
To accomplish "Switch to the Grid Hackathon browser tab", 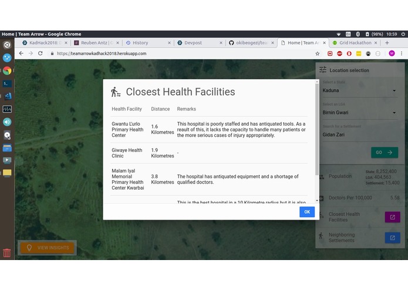I will pos(354,43).
